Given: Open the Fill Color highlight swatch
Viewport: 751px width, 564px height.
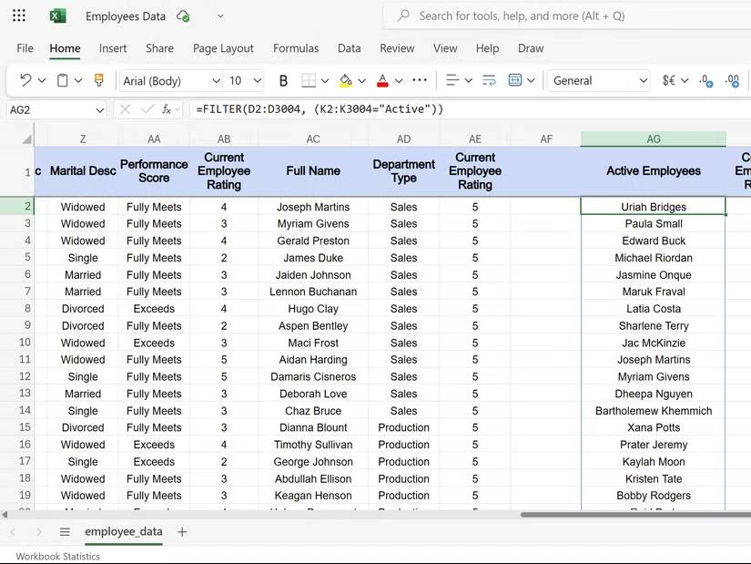Looking at the screenshot, I should point(344,80).
